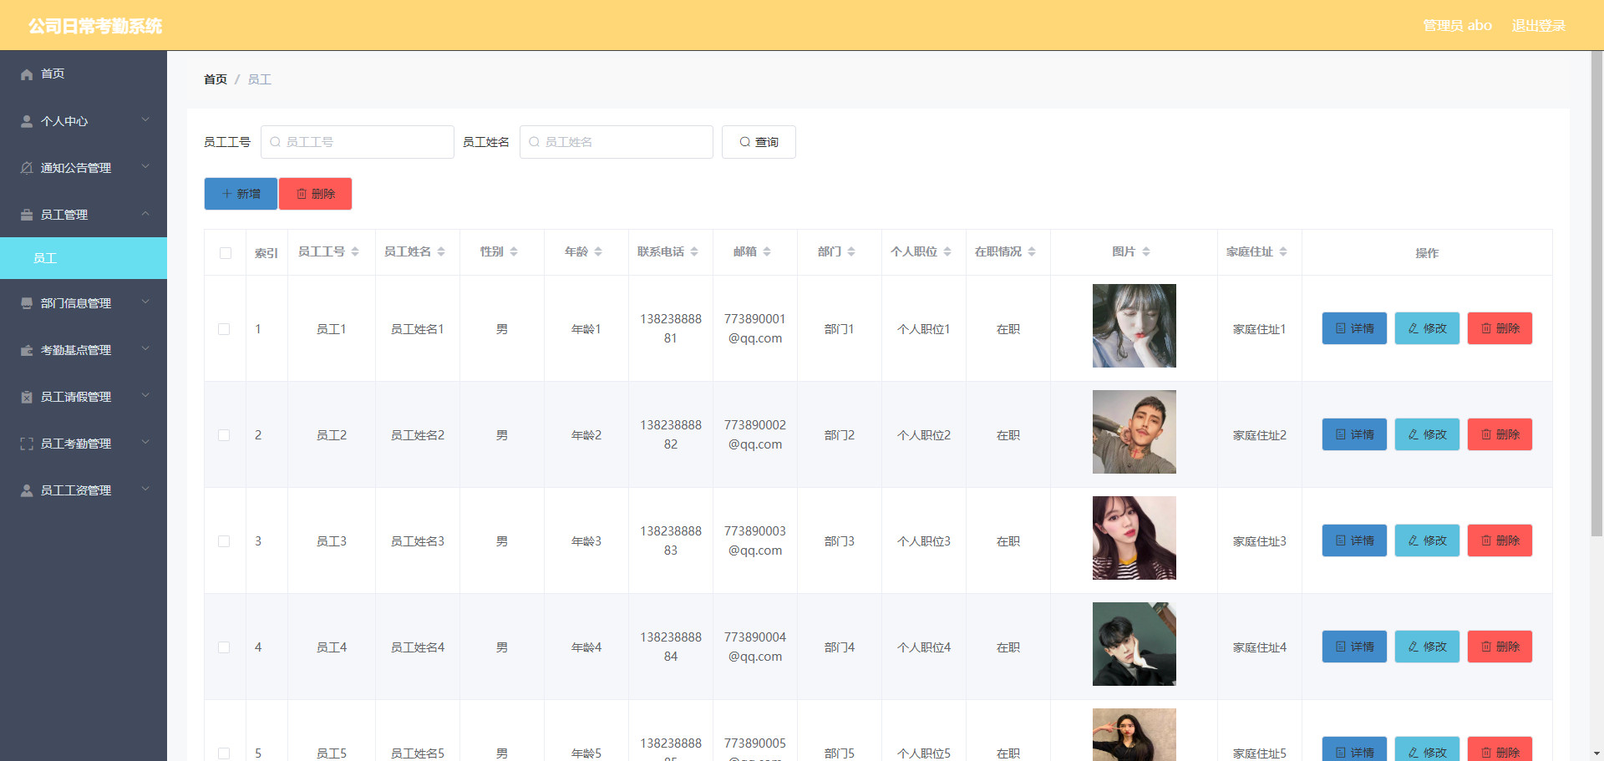The width and height of the screenshot is (1604, 761).
Task: Click the 查询 search button
Action: (x=759, y=142)
